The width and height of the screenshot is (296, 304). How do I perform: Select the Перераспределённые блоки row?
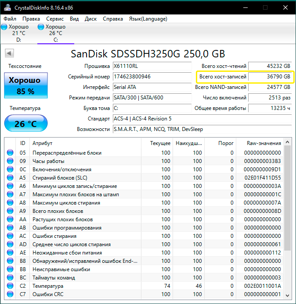point(144,152)
